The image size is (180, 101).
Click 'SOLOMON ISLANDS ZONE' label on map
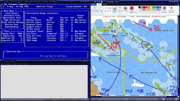(164, 31)
